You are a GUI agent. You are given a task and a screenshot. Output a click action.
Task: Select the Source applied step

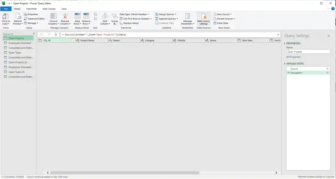pos(308,69)
